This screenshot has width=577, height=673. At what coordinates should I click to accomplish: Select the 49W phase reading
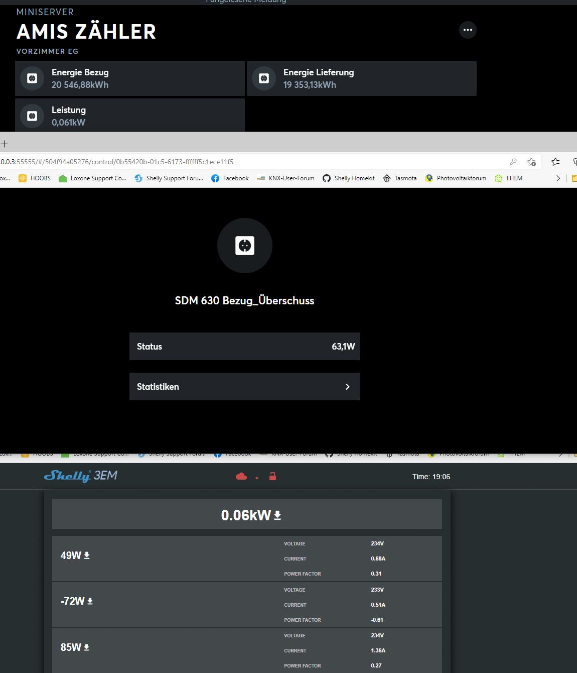71,555
